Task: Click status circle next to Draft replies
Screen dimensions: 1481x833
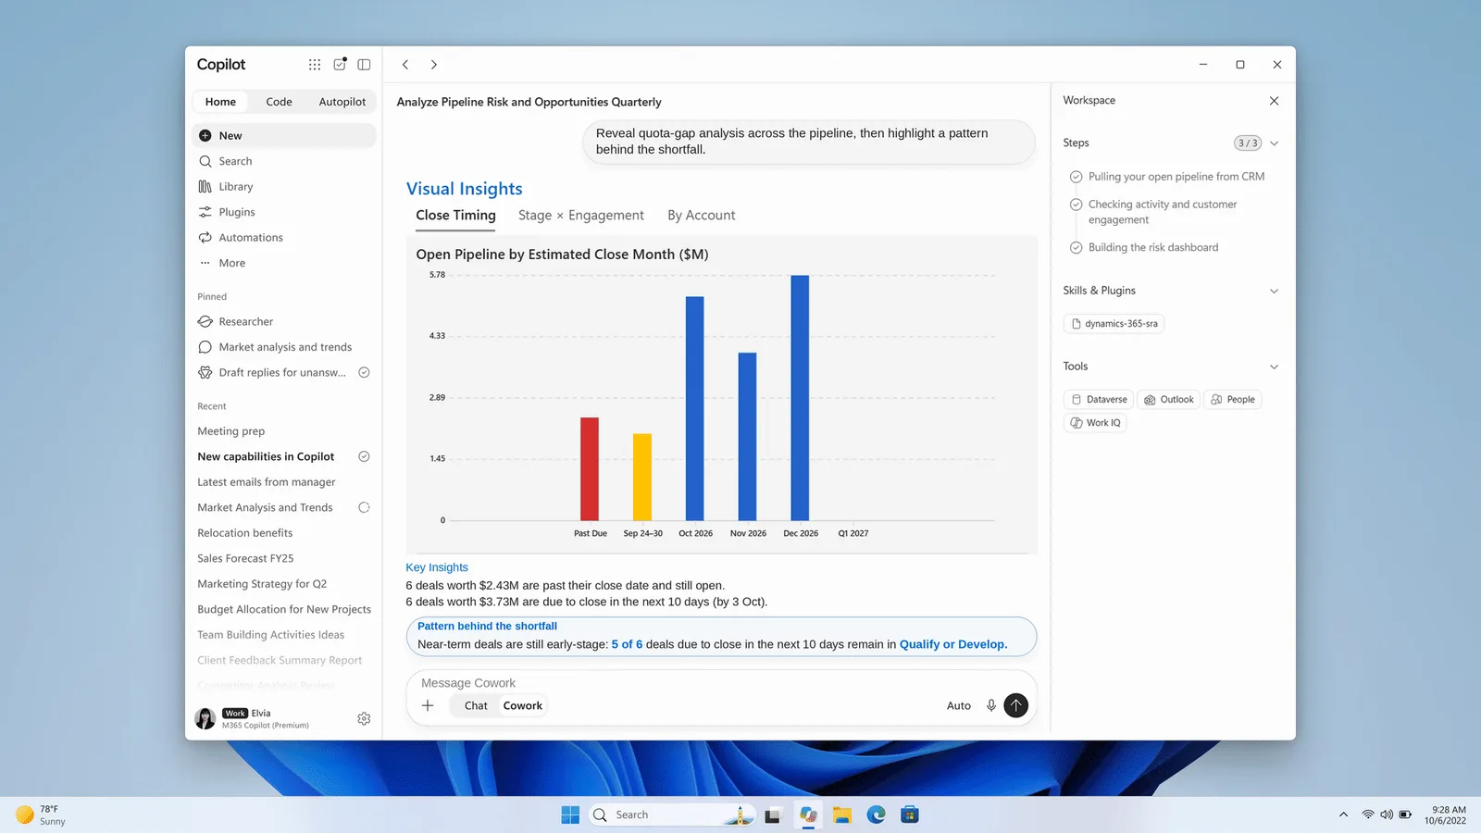Action: [364, 373]
